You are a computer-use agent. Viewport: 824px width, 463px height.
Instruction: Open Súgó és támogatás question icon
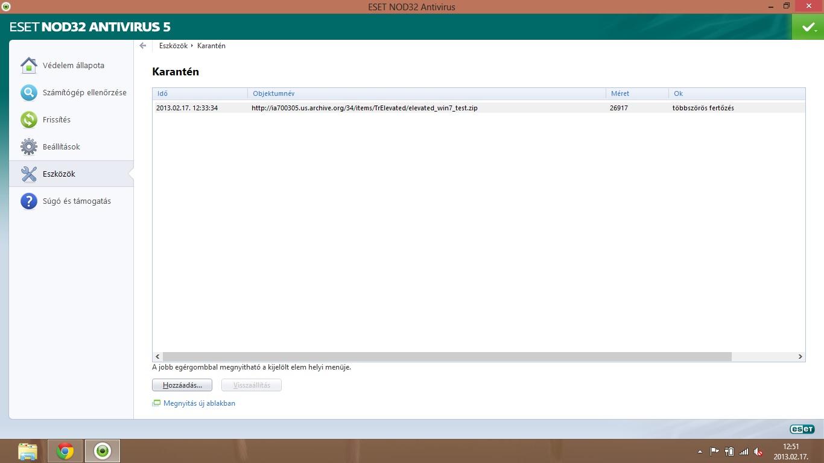tap(28, 201)
